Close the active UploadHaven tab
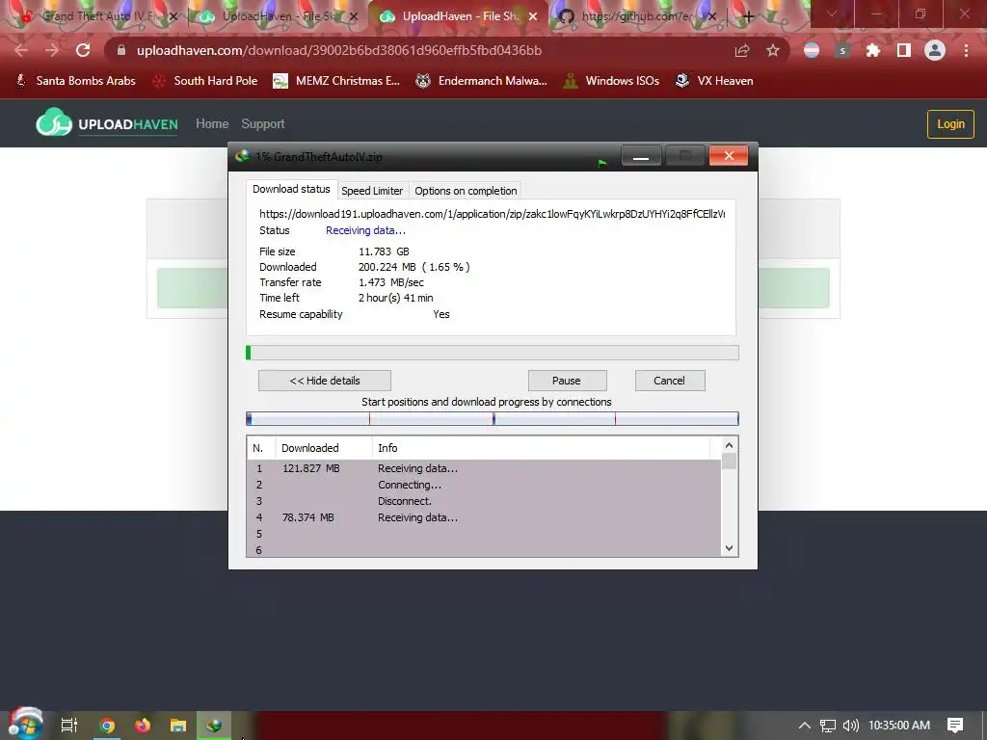This screenshot has height=740, width=987. (533, 16)
